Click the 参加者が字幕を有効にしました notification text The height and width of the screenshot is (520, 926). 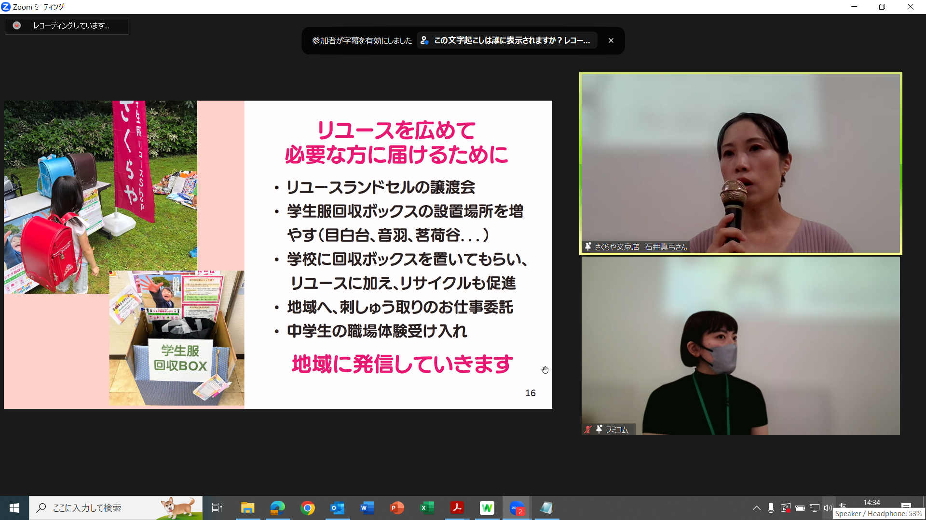[x=362, y=41]
